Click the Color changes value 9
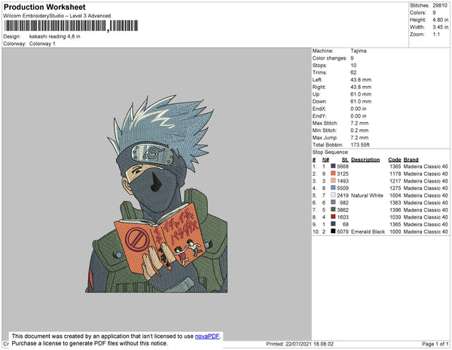 (352, 58)
